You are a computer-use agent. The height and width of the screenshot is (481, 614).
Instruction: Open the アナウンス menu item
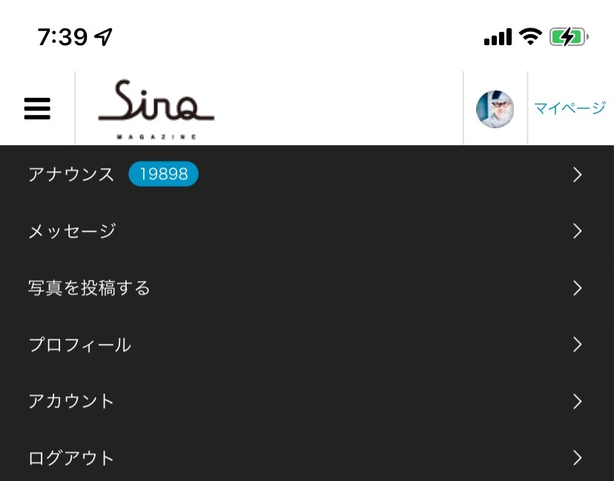tap(307, 174)
